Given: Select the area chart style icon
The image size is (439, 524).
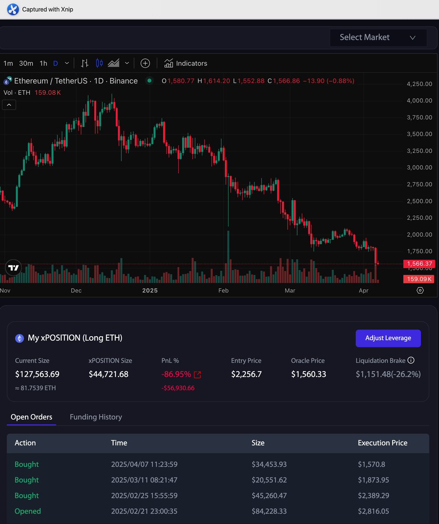Looking at the screenshot, I should (x=114, y=63).
